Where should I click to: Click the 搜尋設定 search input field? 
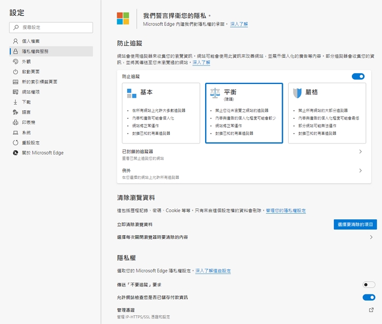(x=51, y=27)
